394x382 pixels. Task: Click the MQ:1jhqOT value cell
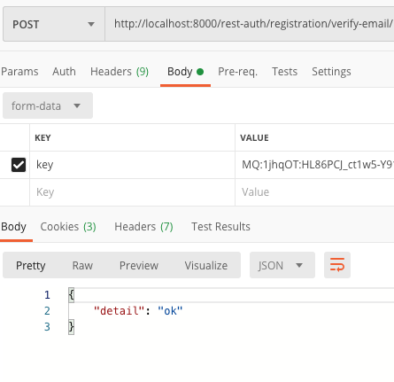pos(314,165)
